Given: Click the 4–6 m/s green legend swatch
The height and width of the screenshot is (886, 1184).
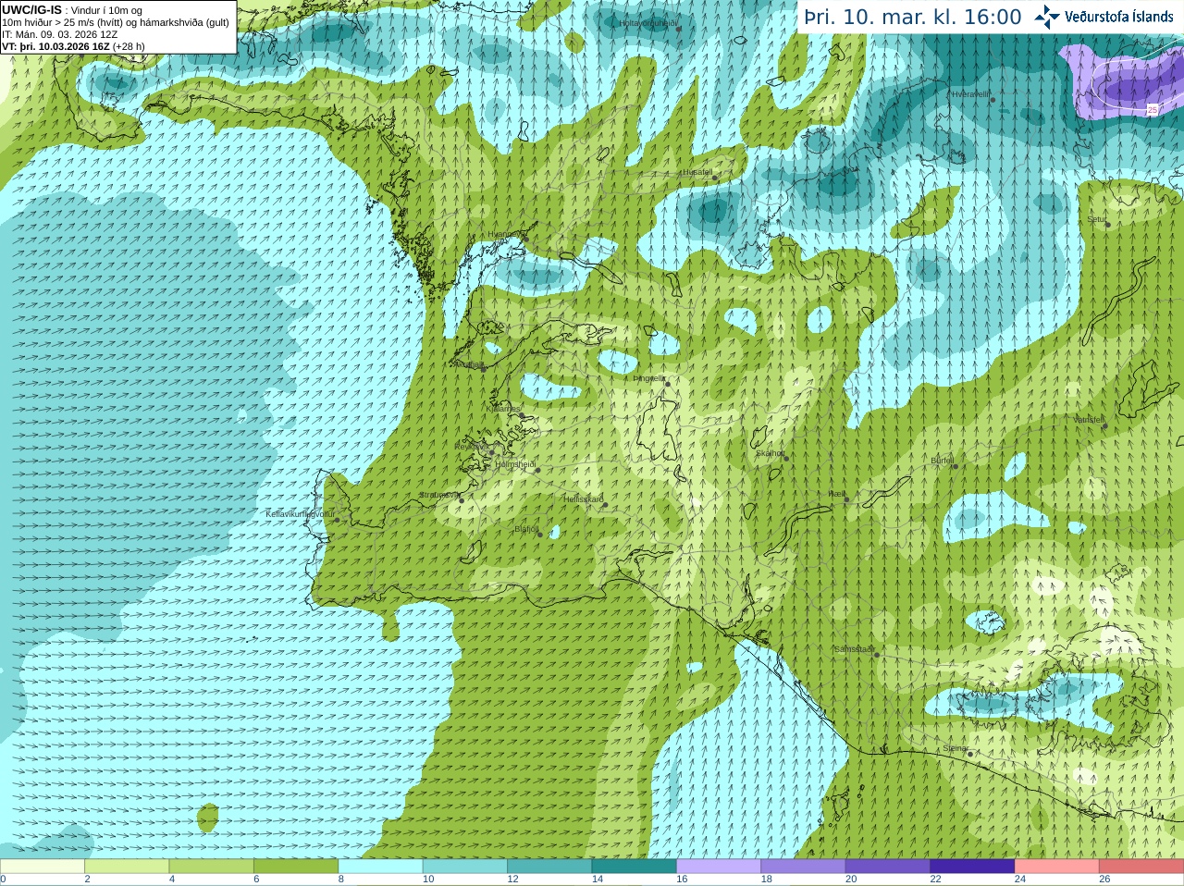Looking at the screenshot, I should tap(211, 867).
